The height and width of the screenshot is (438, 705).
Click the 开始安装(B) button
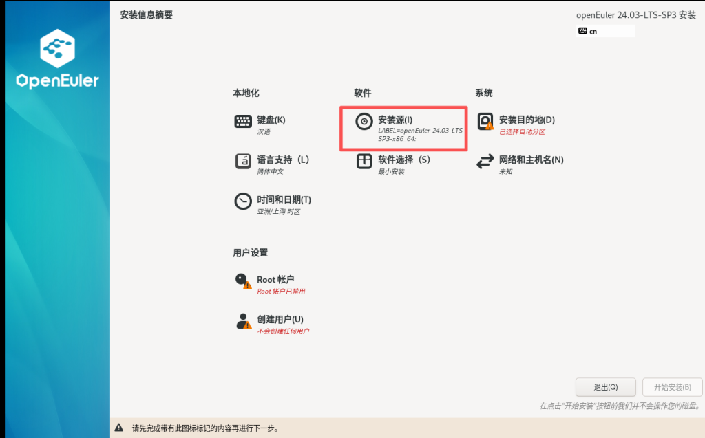(672, 386)
